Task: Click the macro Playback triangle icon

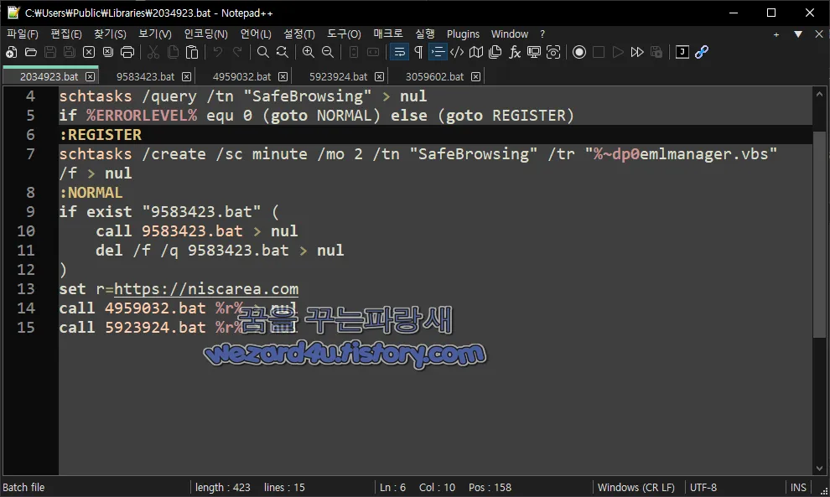Action: click(x=618, y=52)
